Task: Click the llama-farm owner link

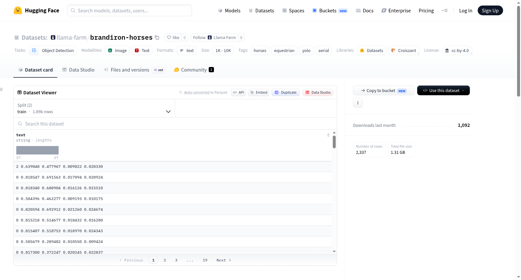Action: [72, 37]
